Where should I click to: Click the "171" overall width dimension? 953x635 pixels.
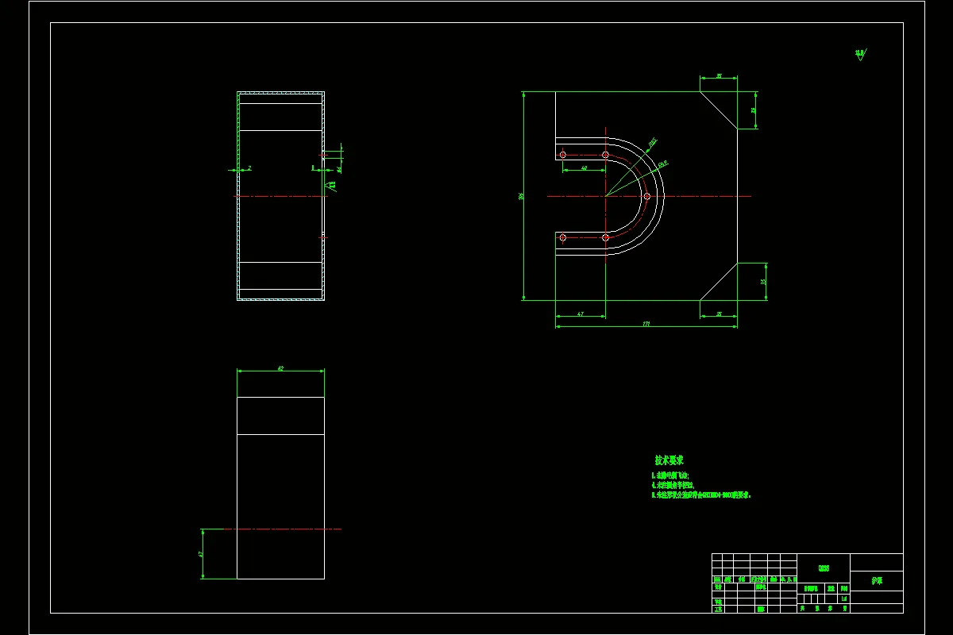tap(646, 324)
